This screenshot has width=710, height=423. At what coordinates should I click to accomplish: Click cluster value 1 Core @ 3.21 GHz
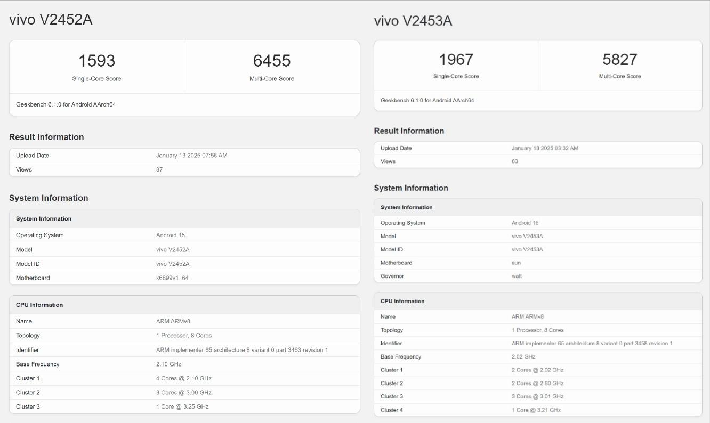536,410
